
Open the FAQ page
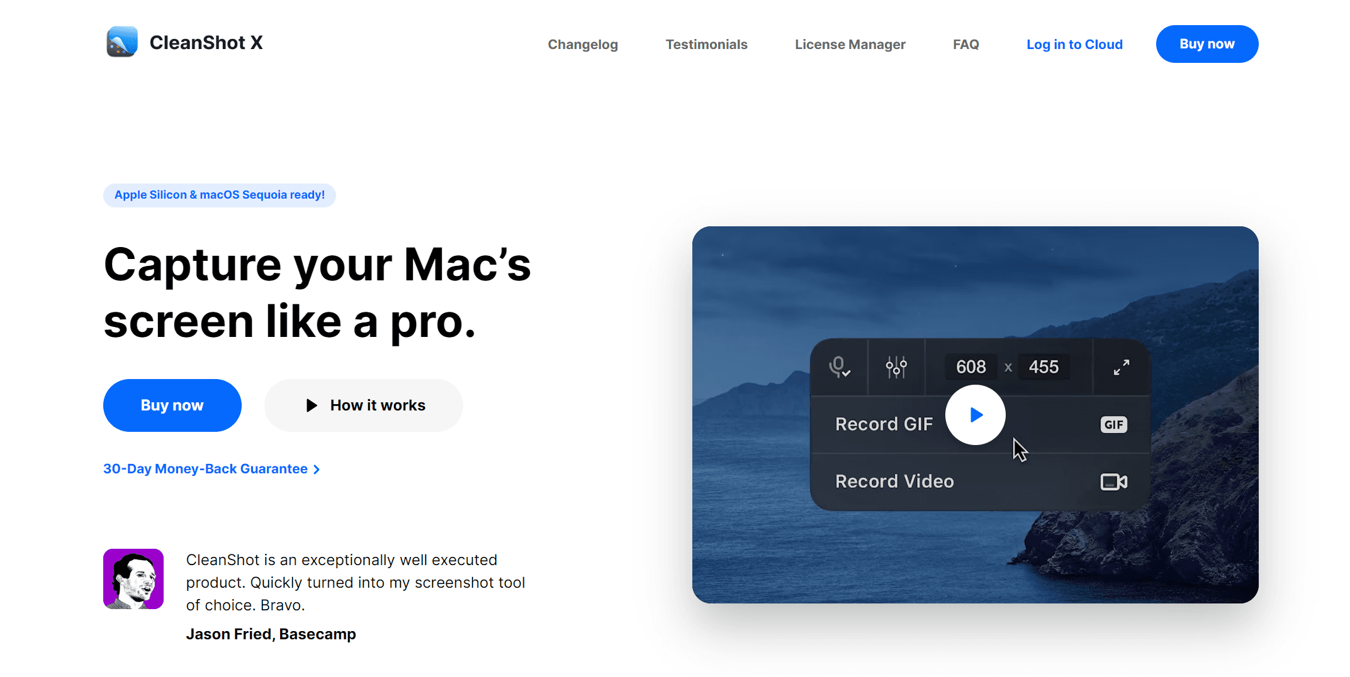coord(965,45)
